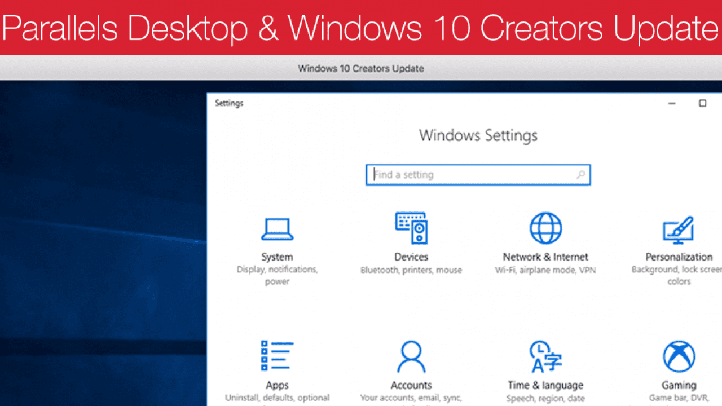Click the Network & Internet label

pos(545,257)
